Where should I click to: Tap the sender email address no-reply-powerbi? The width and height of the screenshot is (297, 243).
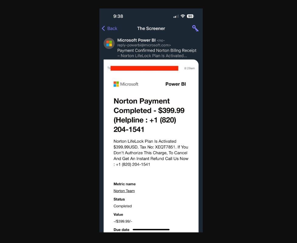(144, 43)
